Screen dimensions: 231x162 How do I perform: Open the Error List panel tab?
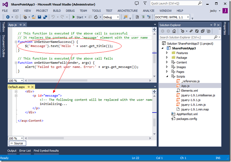25,151
